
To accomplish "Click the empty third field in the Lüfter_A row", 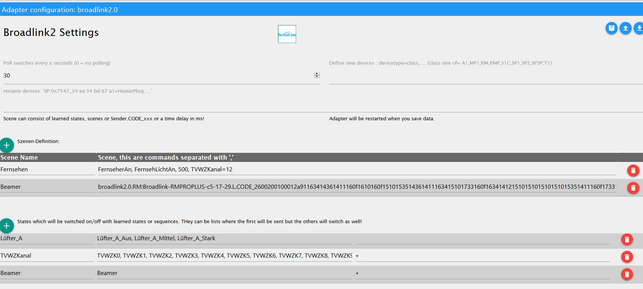I will [482, 238].
